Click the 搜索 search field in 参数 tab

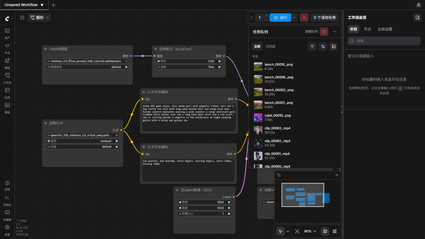pyautogui.click(x=384, y=41)
